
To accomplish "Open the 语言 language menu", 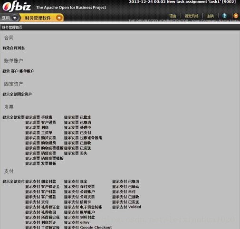I will point(173,16).
